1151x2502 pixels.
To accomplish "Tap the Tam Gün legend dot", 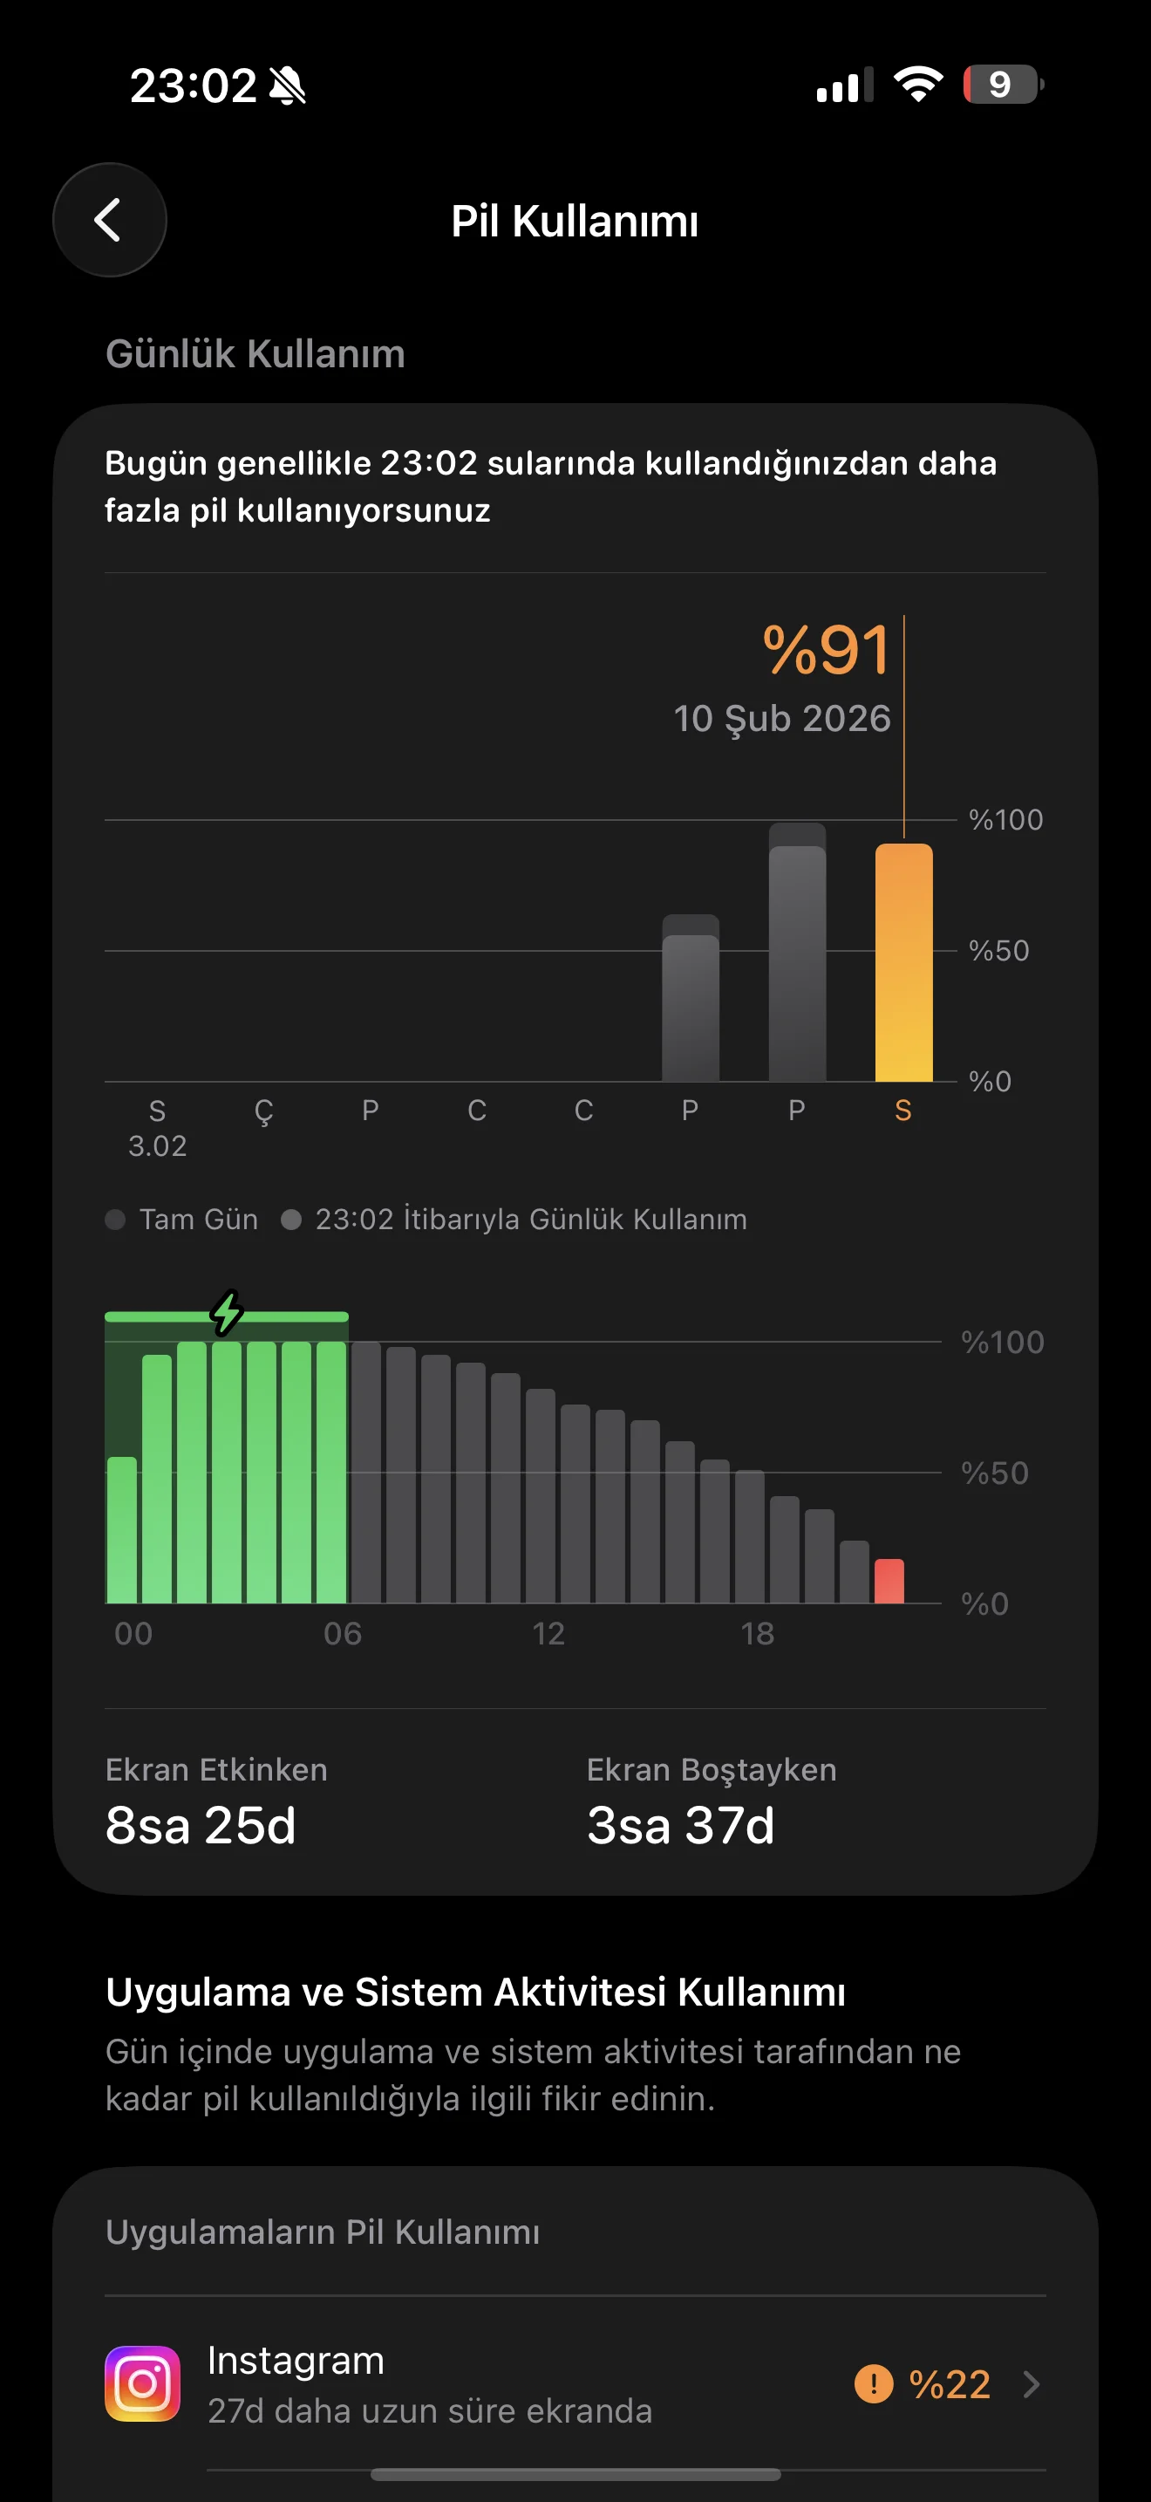I will coord(115,1219).
